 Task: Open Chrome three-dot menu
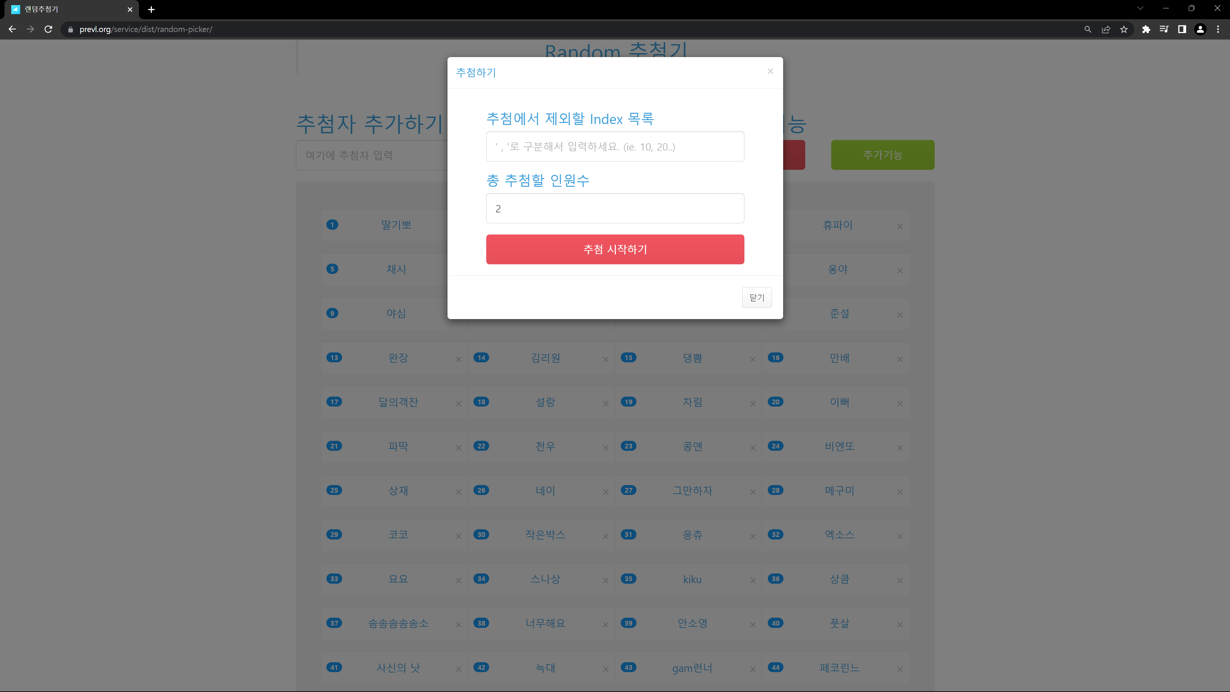tap(1218, 29)
